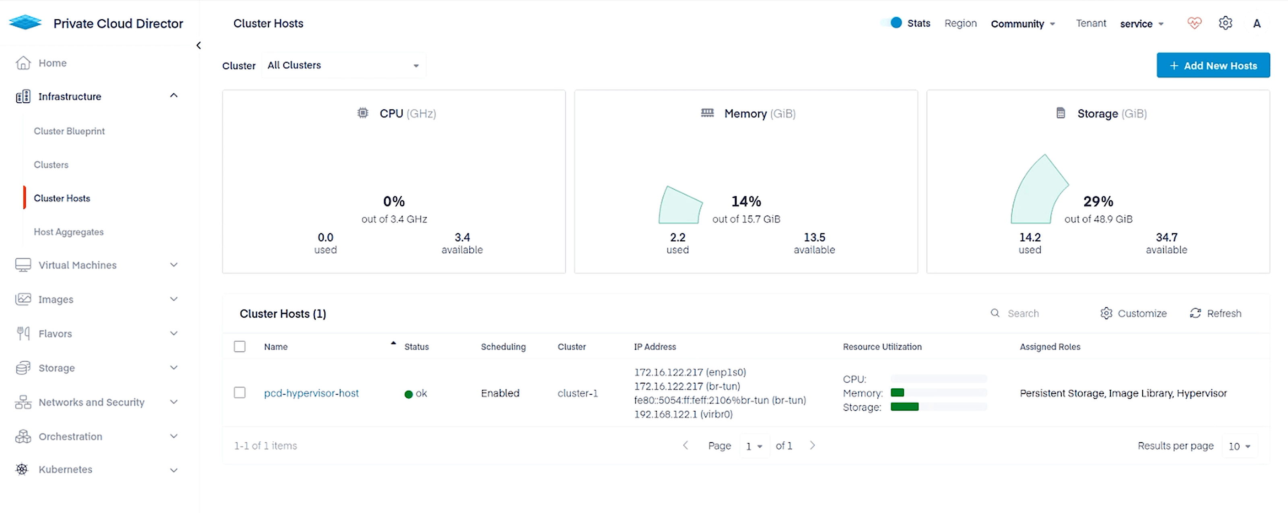Select the pcd-hypervisor-host row checkbox

coord(239,393)
